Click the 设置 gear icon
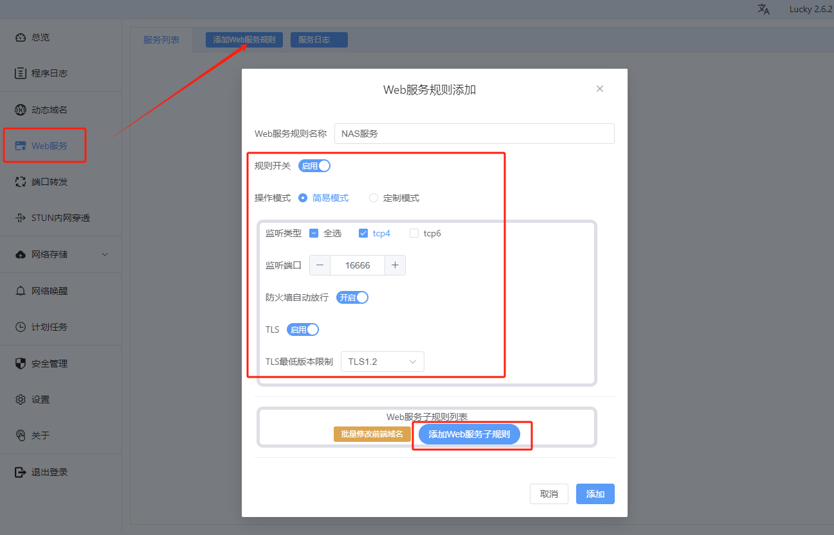This screenshot has height=535, width=834. tap(21, 399)
